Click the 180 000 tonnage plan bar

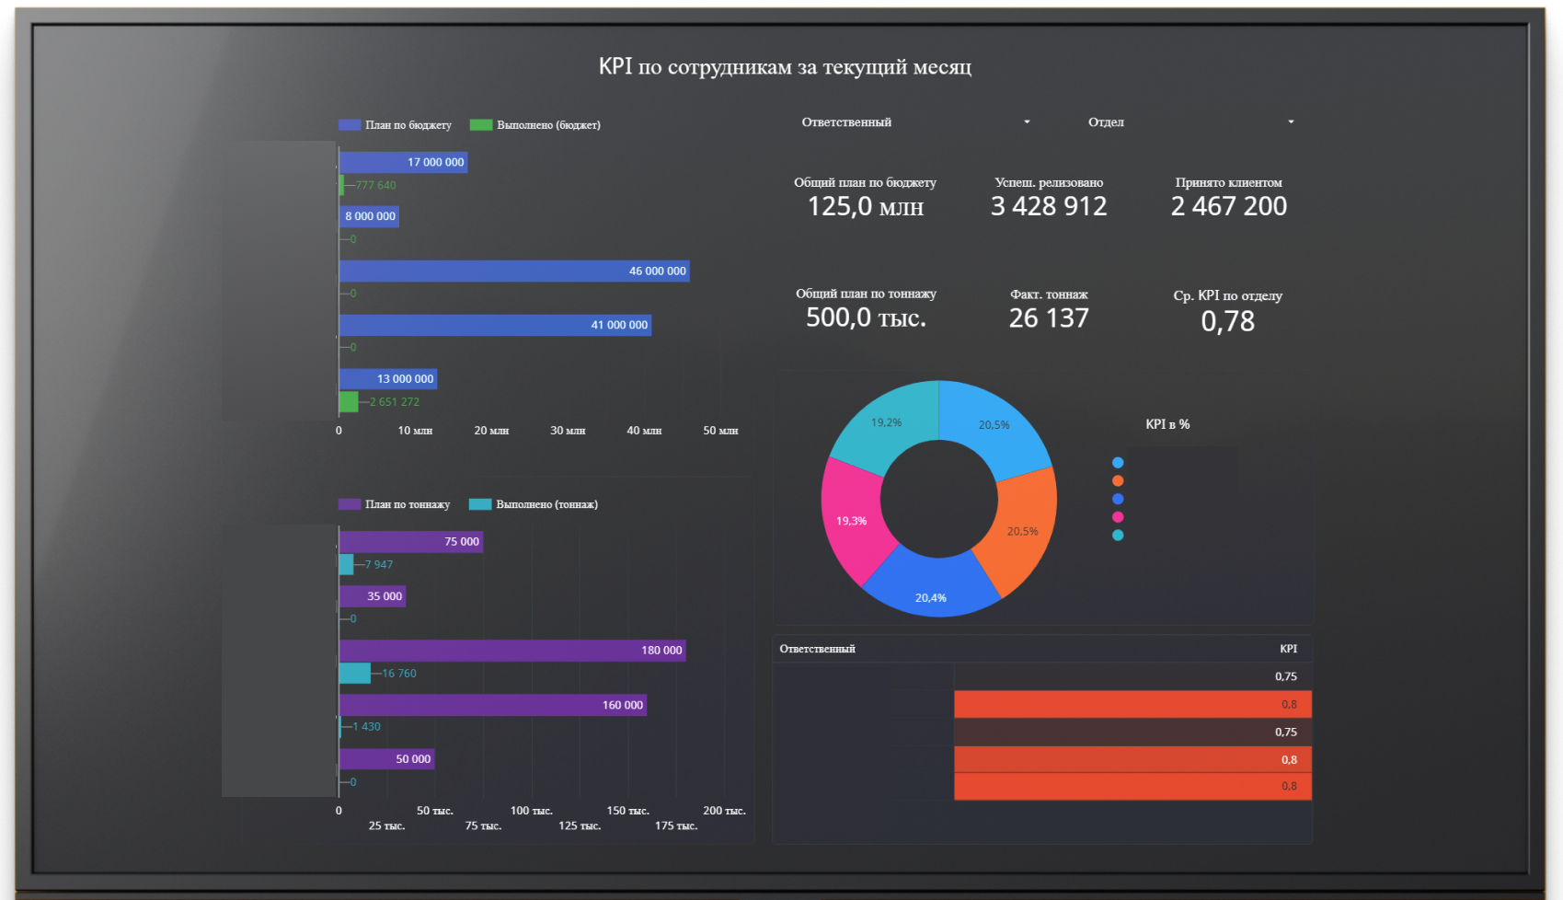click(511, 651)
